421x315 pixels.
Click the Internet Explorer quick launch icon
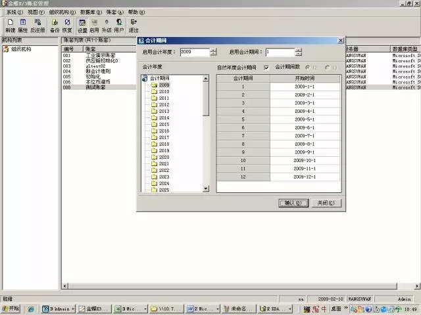(31, 309)
